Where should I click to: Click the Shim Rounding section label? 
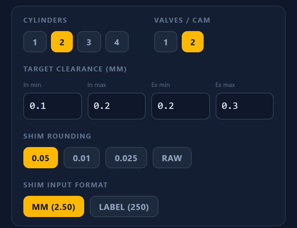(x=57, y=136)
